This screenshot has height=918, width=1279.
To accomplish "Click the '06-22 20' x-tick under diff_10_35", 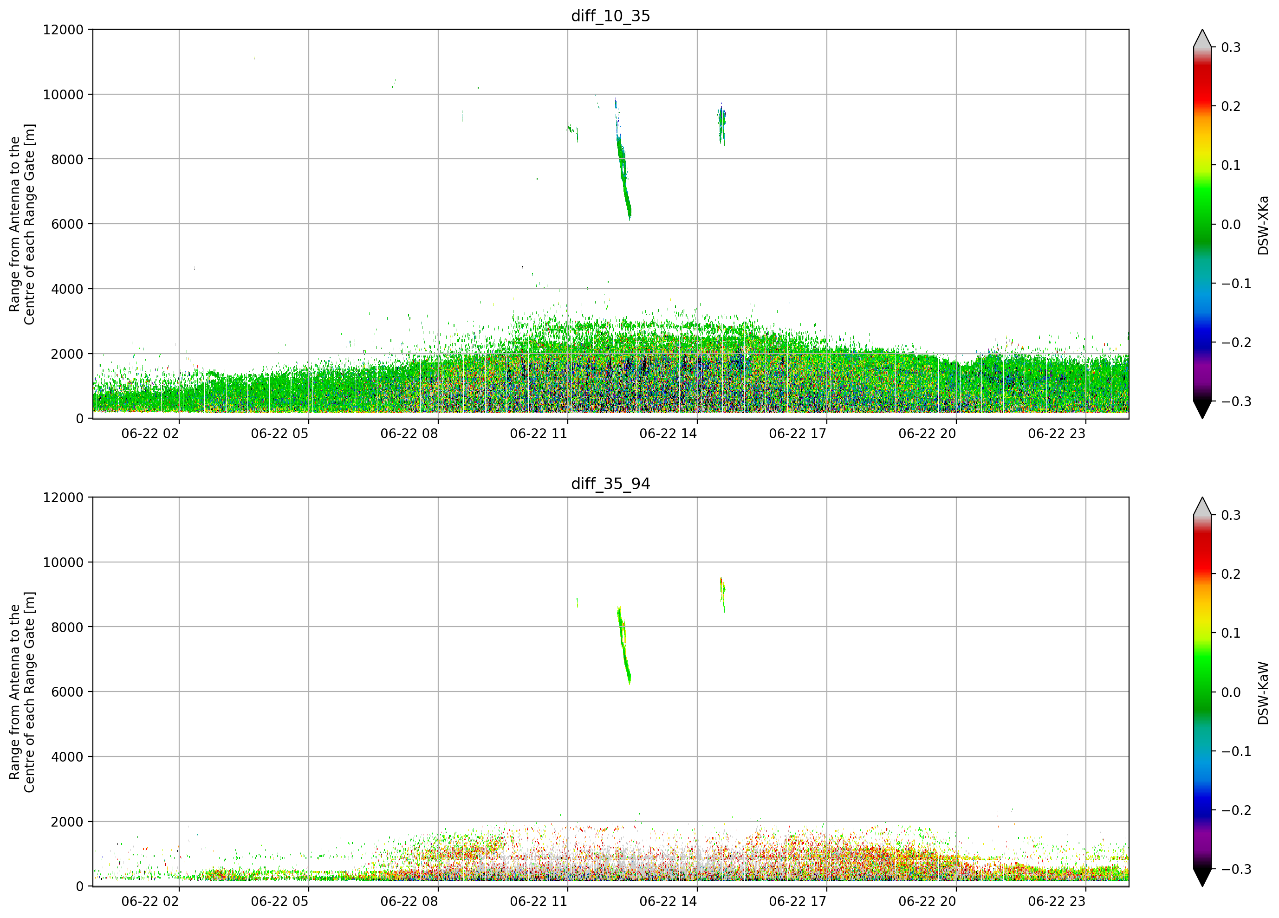I will click(x=927, y=433).
